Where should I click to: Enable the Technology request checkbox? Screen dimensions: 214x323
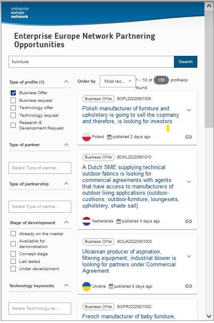(13, 115)
